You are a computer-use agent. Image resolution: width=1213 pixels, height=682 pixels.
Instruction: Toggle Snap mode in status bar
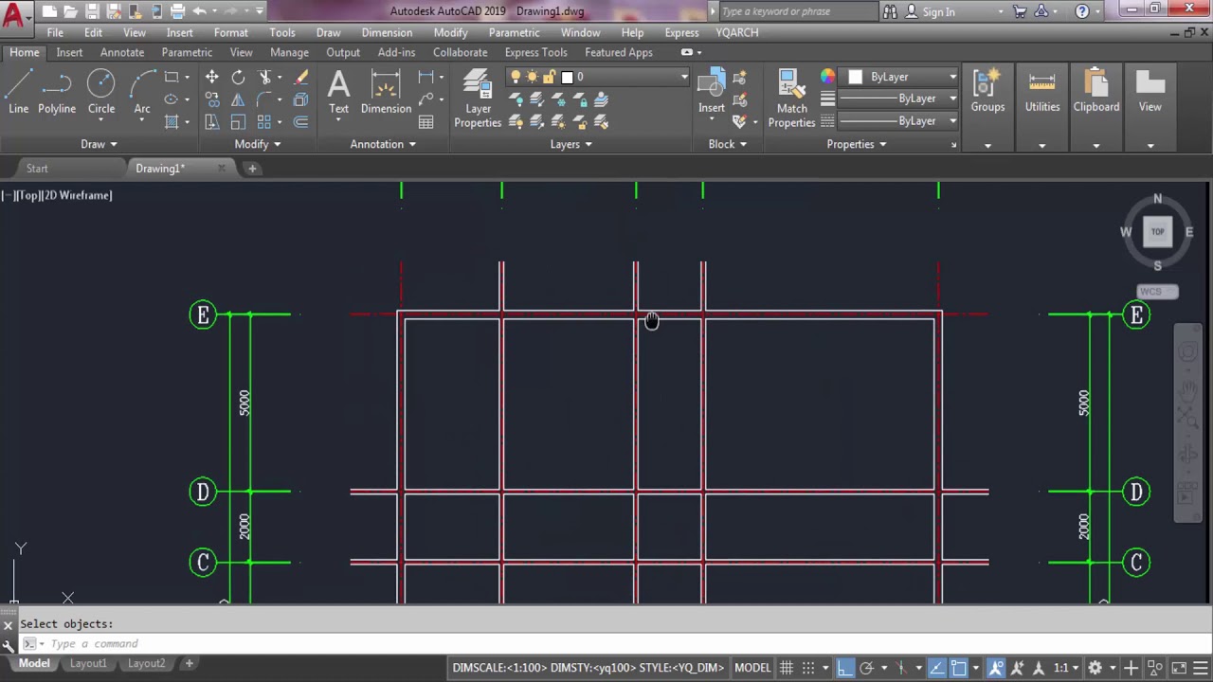tap(808, 668)
